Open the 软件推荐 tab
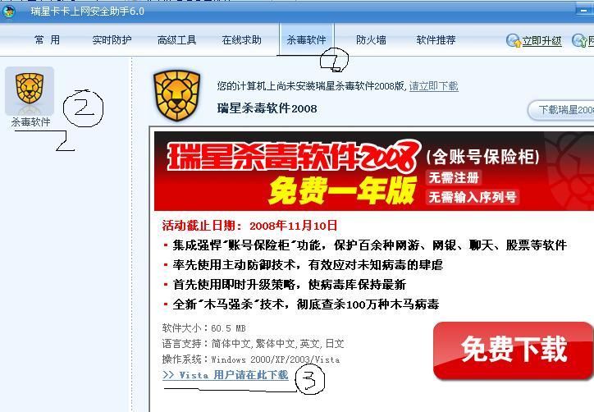594x412 pixels. (x=436, y=39)
